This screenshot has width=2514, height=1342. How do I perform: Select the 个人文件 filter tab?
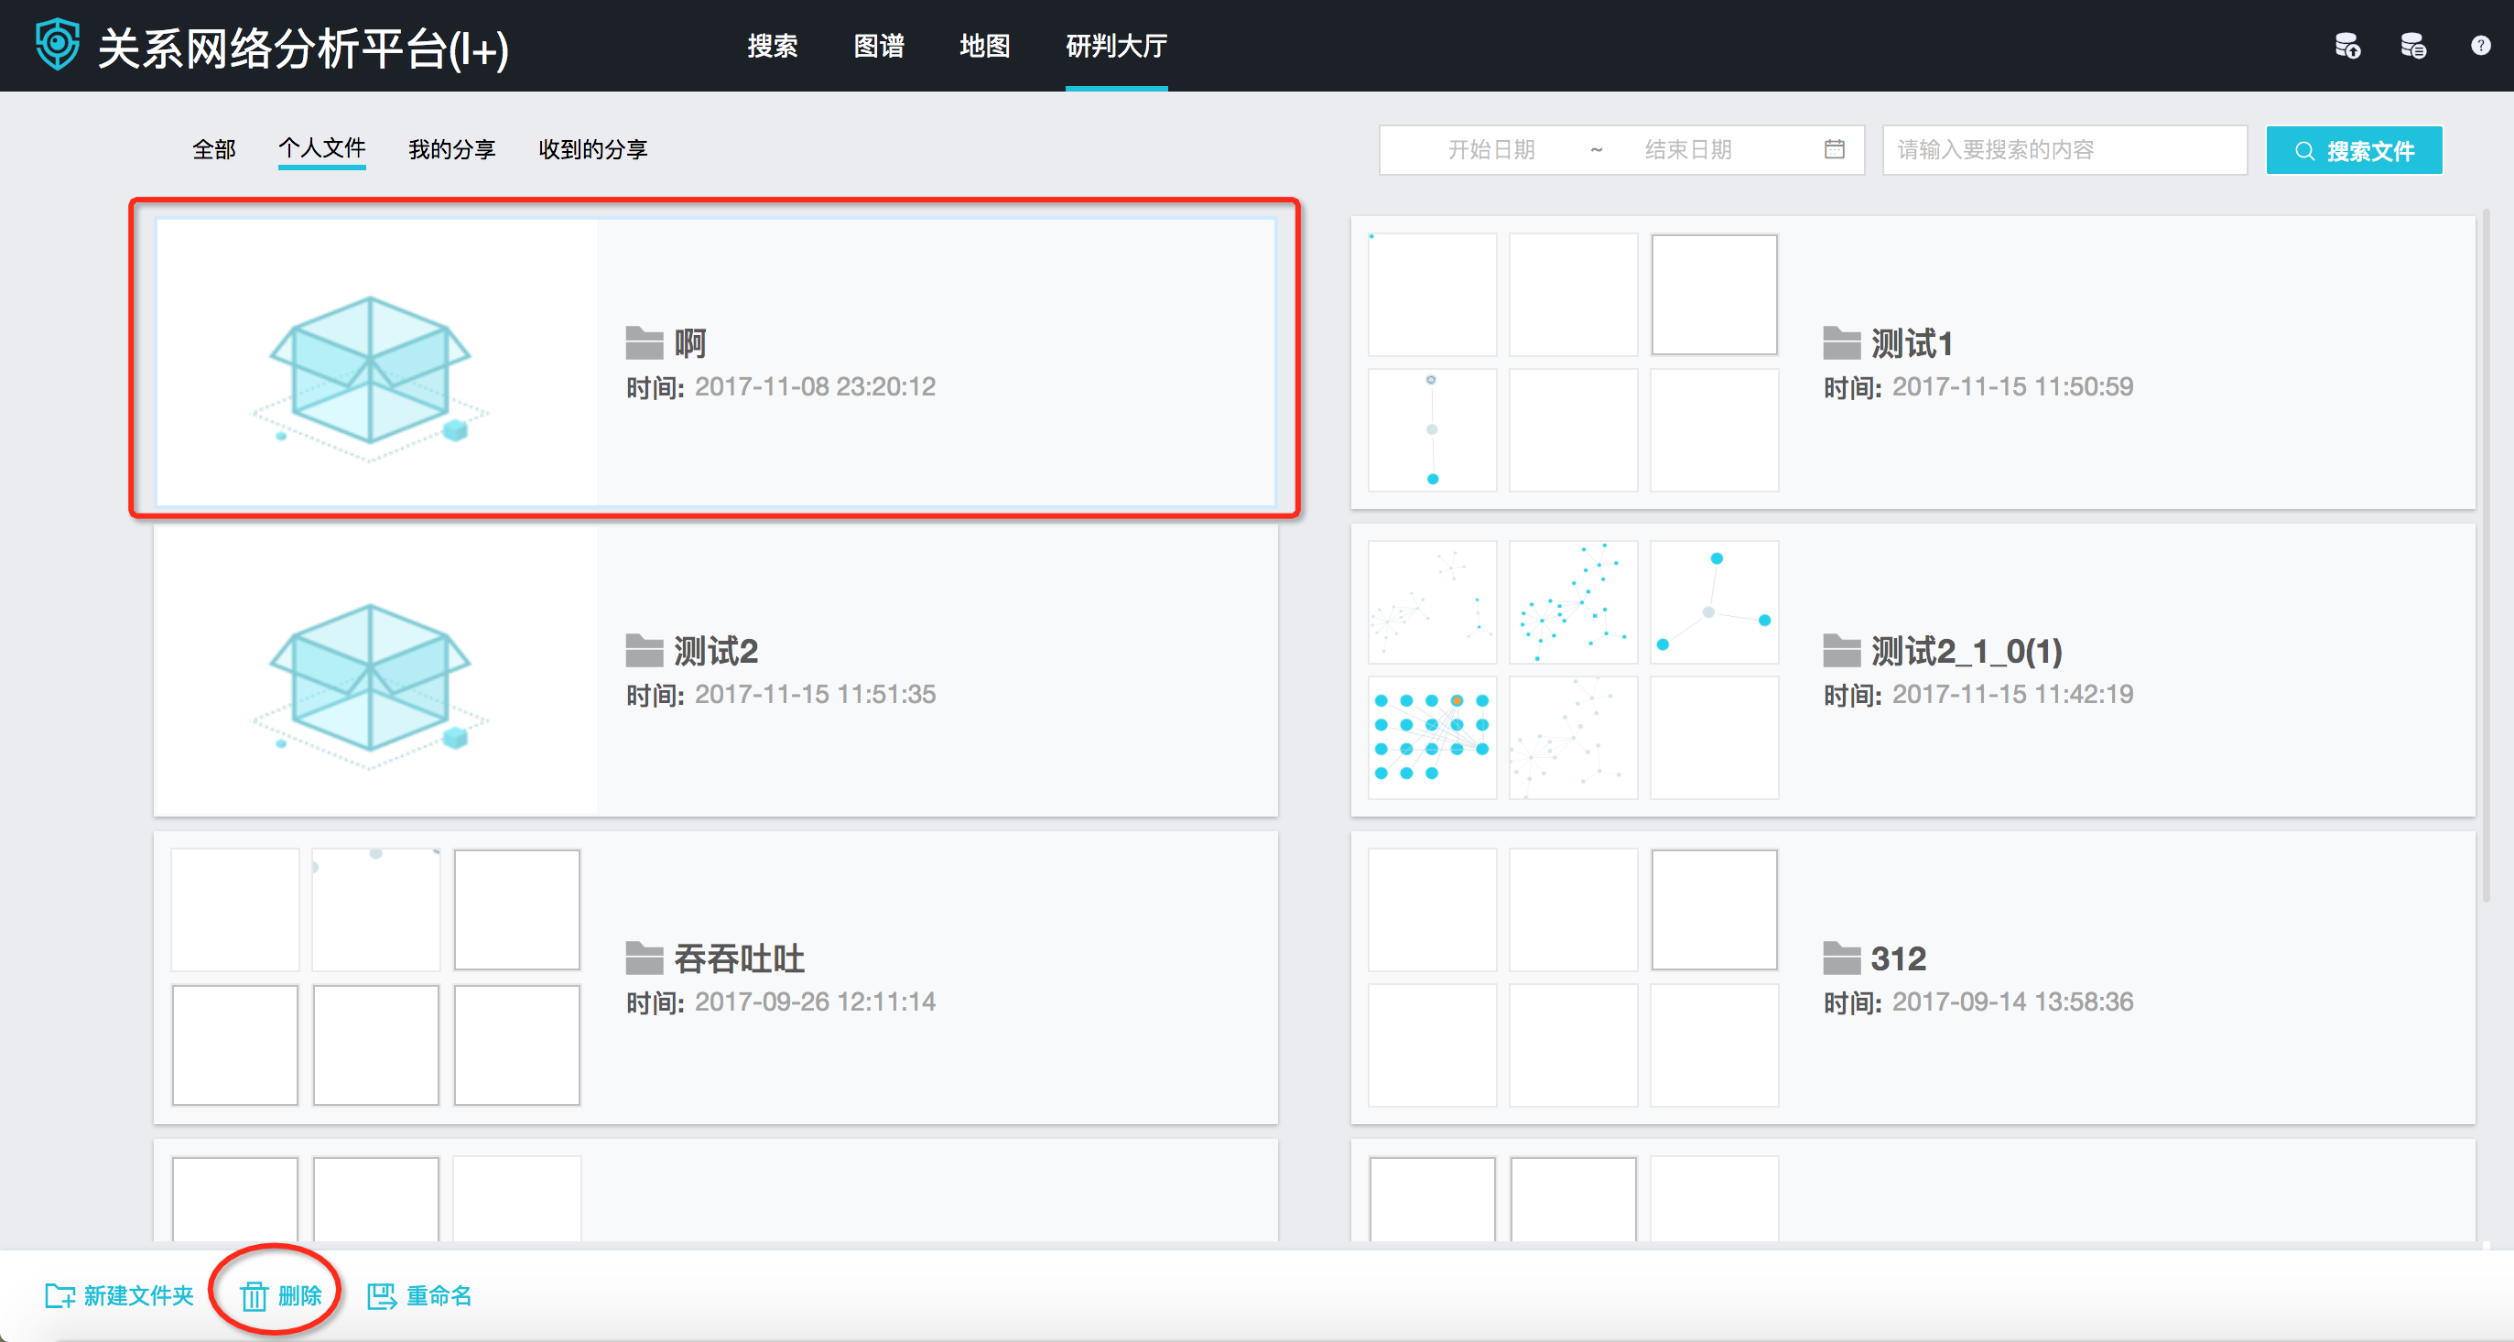[322, 148]
